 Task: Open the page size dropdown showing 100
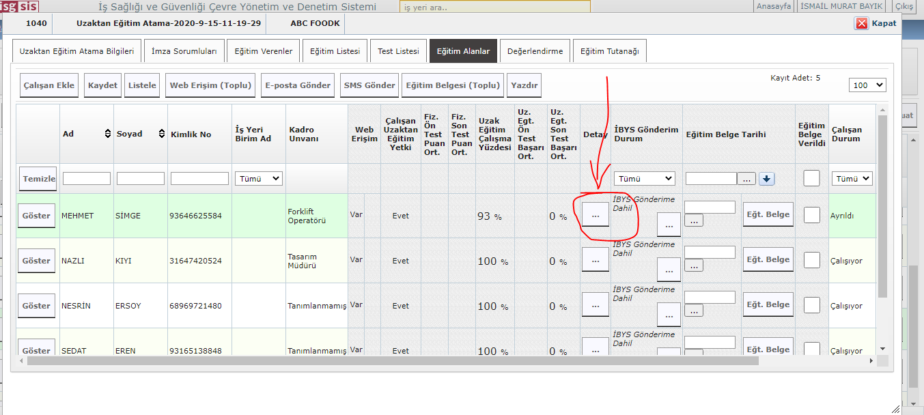tap(867, 85)
